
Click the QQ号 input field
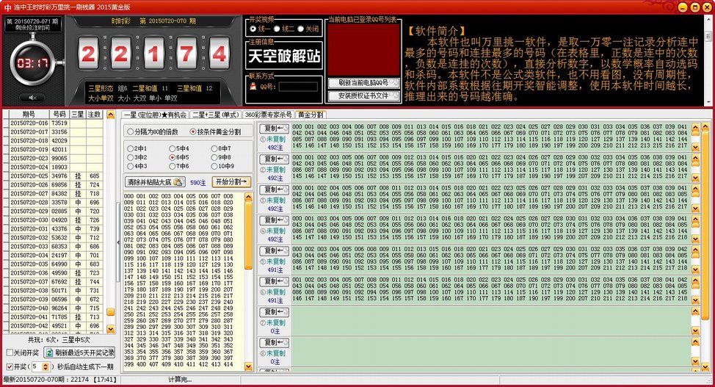(298, 87)
